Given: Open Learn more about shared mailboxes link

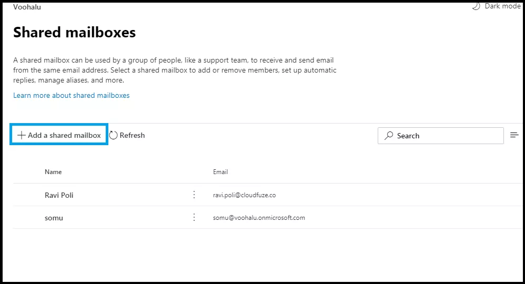Looking at the screenshot, I should 72,95.
